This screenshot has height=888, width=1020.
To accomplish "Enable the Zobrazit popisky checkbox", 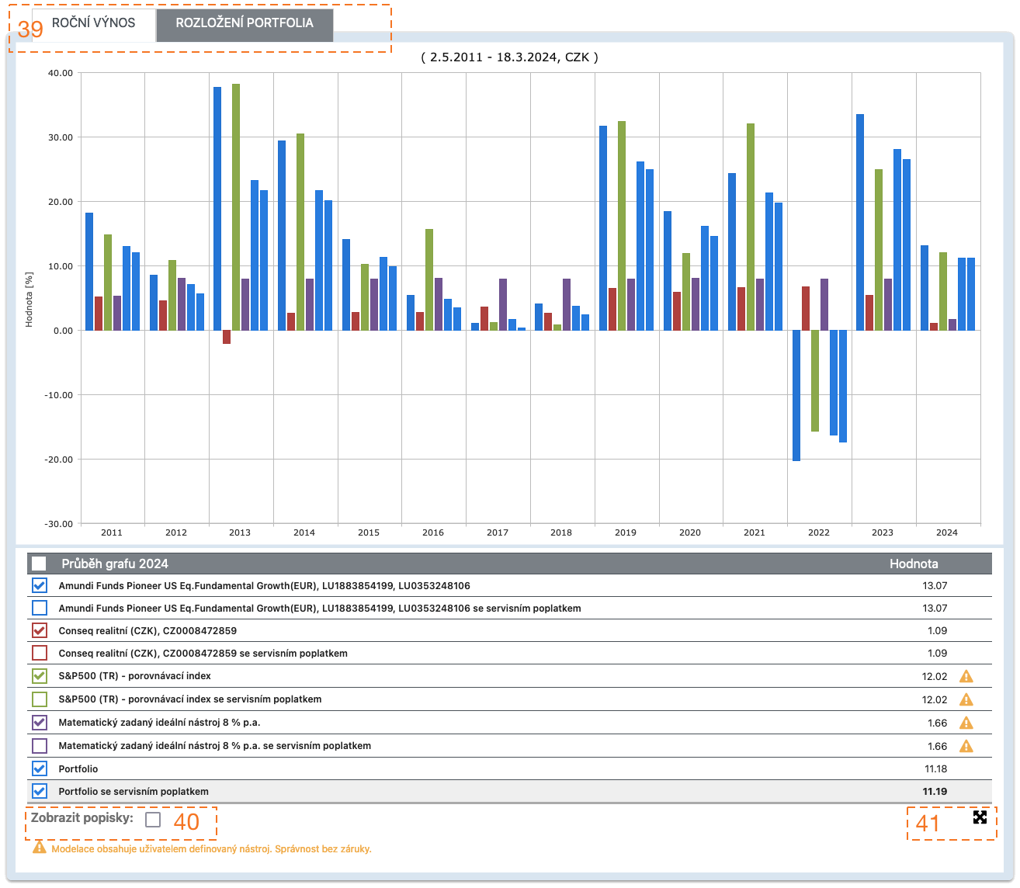I will coord(153,820).
